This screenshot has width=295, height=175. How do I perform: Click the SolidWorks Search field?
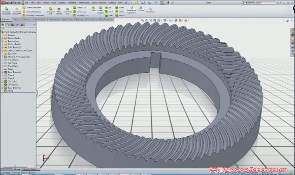click(259, 3)
